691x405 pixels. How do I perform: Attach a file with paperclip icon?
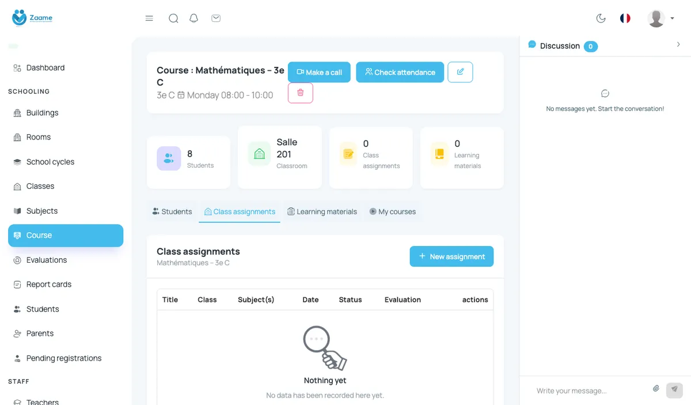point(656,389)
